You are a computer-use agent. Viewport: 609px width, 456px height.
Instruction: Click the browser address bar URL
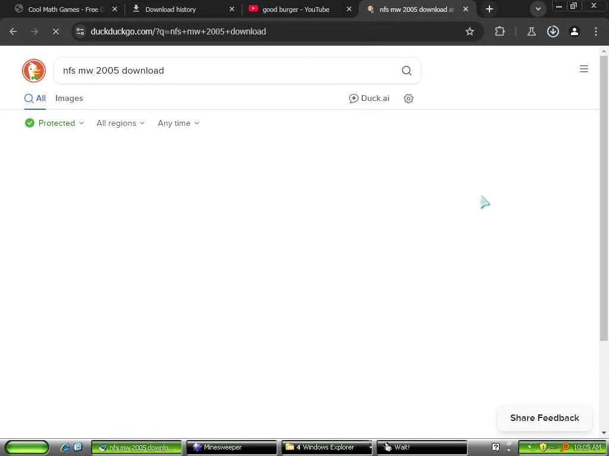178,32
